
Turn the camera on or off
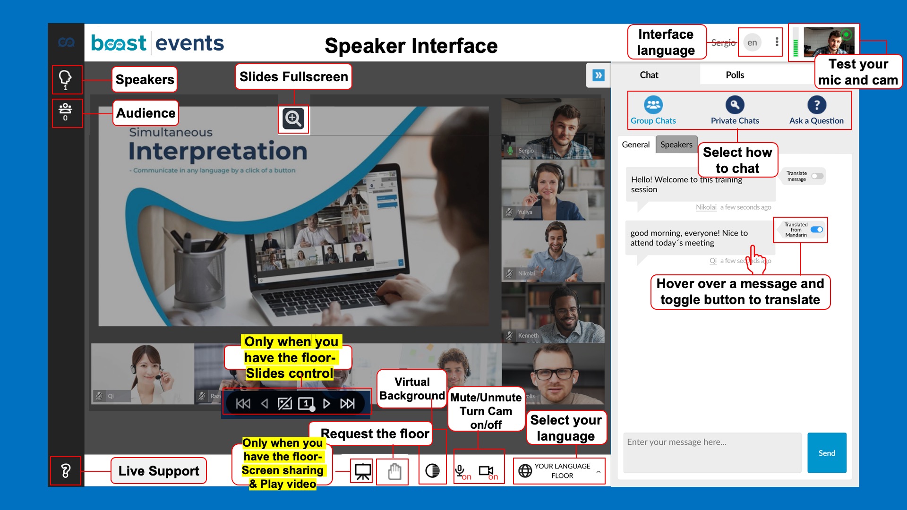pyautogui.click(x=486, y=471)
